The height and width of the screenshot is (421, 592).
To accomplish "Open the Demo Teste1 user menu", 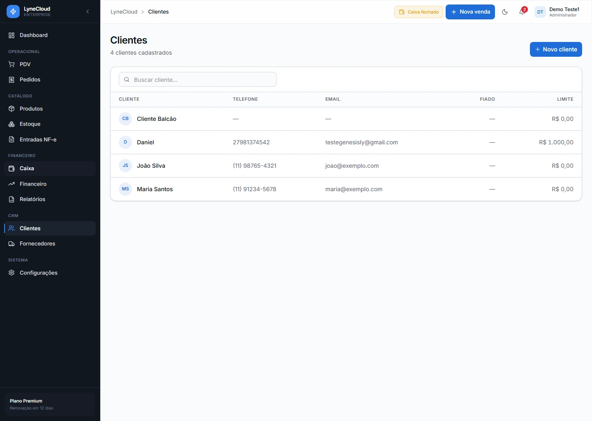I will pos(558,12).
